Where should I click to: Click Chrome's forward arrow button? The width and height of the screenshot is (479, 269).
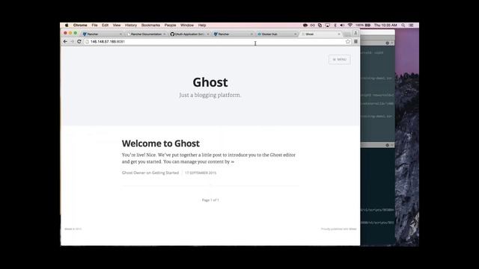(x=72, y=42)
